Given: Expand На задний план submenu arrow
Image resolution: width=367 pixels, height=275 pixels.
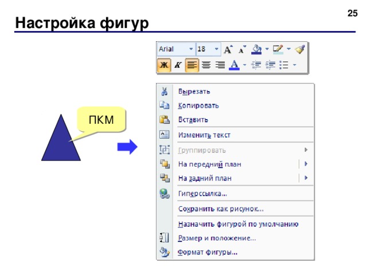Looking at the screenshot, I should tap(306, 178).
